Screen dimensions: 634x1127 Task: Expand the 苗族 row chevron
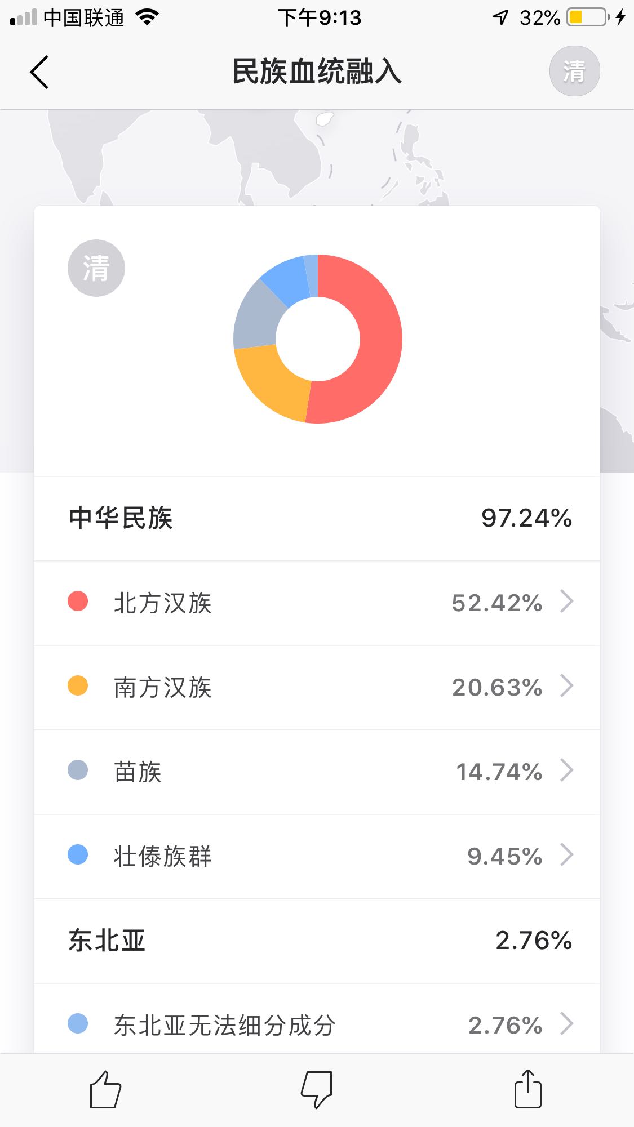(x=566, y=770)
